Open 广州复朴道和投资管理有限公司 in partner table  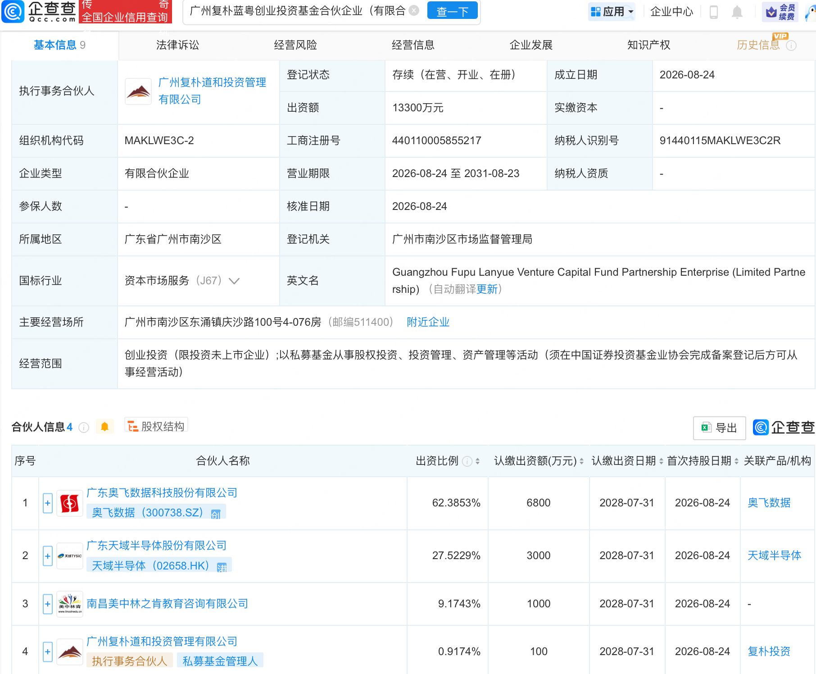coord(162,642)
